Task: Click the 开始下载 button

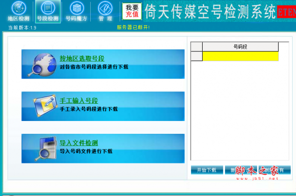Action: 207,170
